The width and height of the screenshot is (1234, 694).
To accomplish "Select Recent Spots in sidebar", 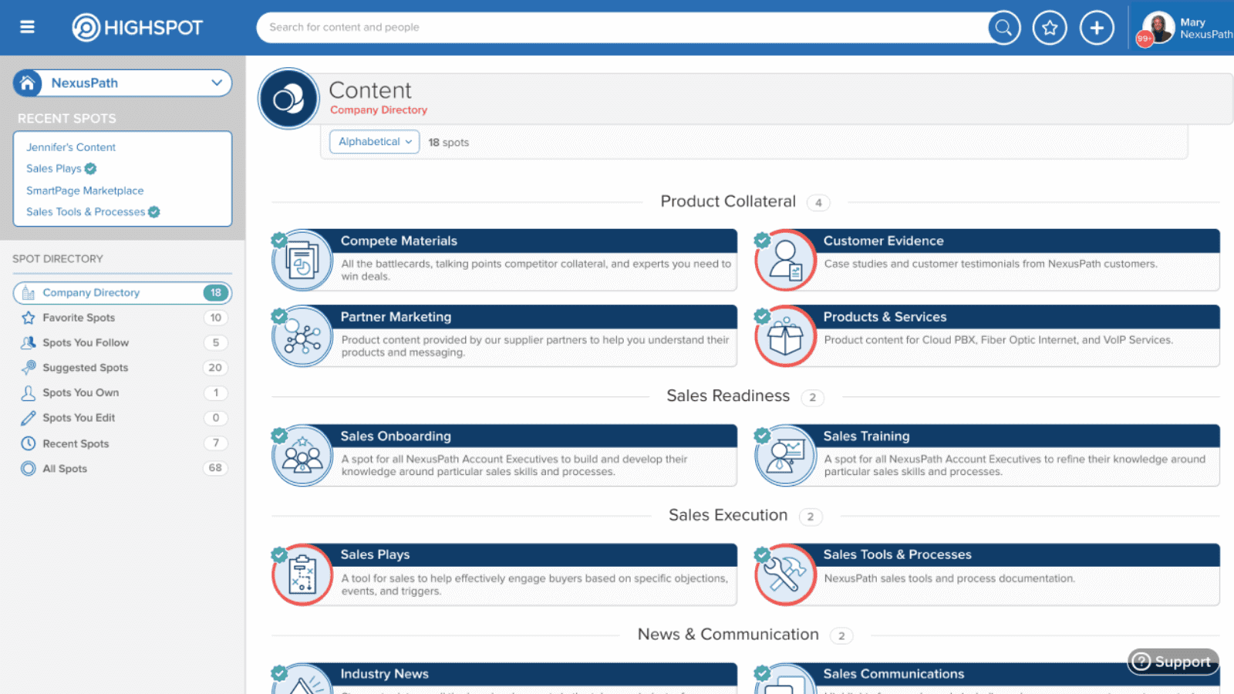I will tap(123, 443).
